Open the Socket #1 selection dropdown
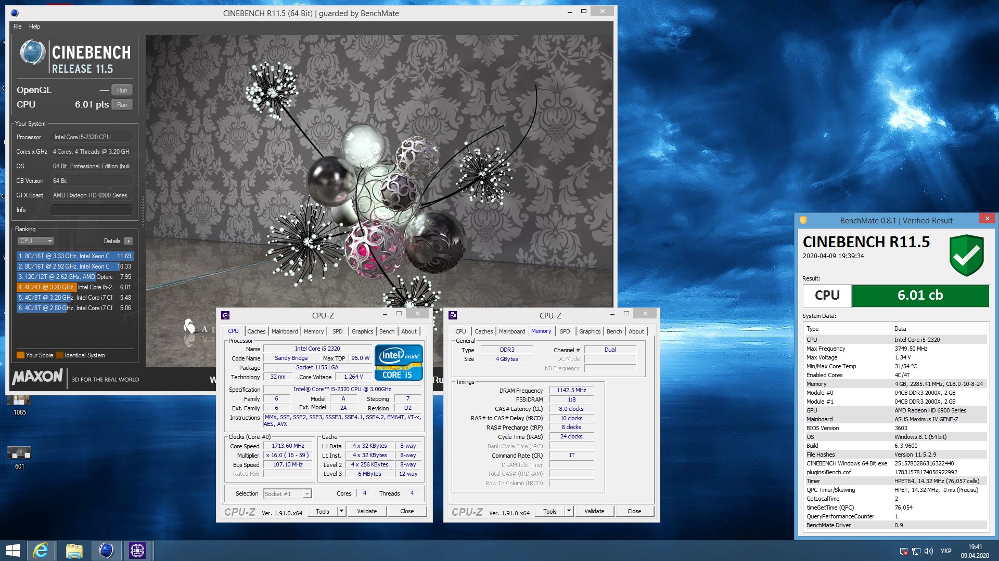 [x=287, y=494]
